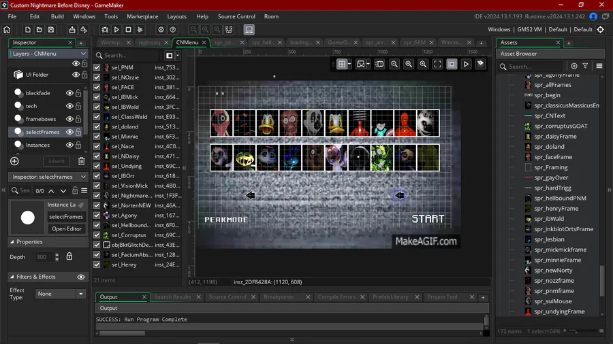
Task: Uncheck the sel_PNM instance checkbox
Action: [x=97, y=67]
